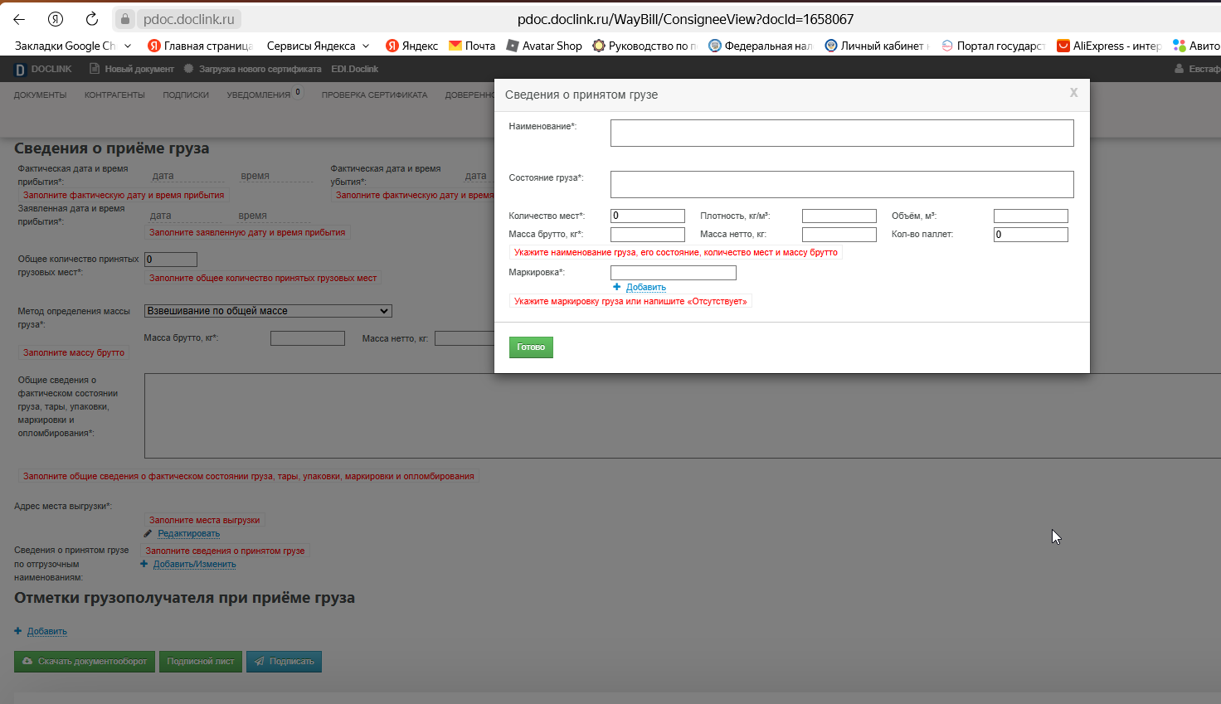Focus the Состояние груза text field

pos(842,184)
